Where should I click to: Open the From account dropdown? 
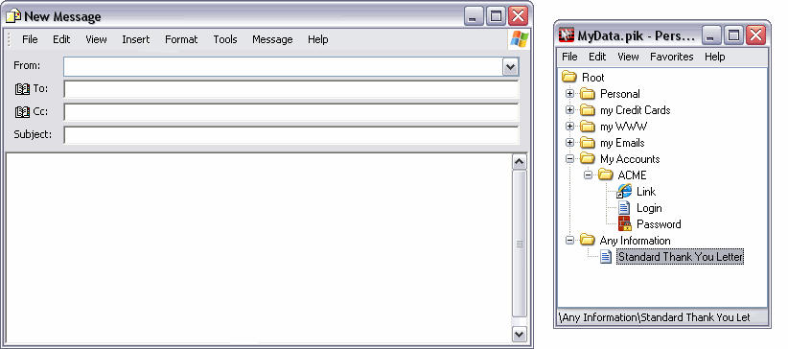510,66
